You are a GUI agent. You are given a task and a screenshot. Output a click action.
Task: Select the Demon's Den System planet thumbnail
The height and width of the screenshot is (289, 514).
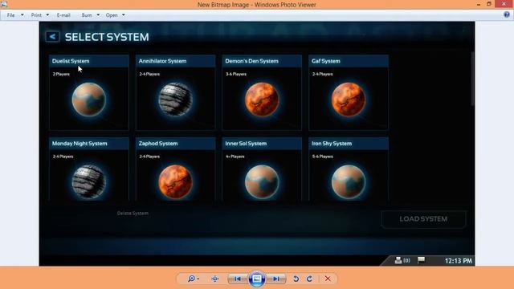click(x=262, y=100)
